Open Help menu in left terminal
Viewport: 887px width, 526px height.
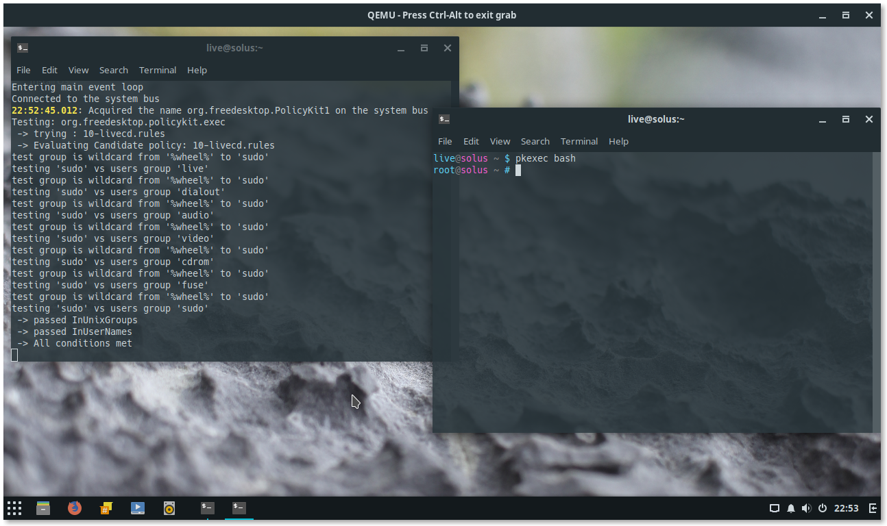(x=197, y=70)
